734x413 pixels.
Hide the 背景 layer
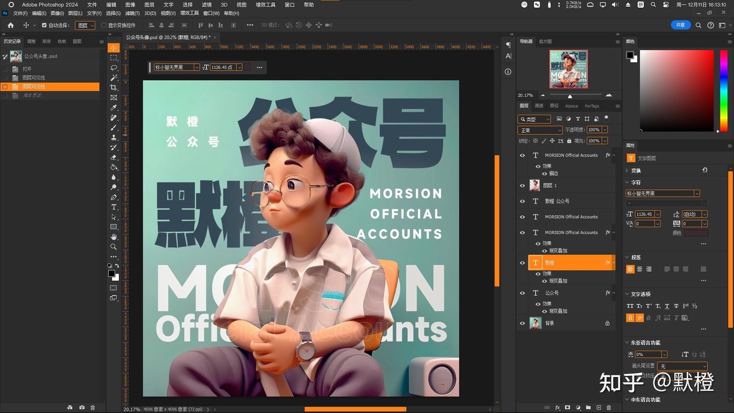click(522, 323)
